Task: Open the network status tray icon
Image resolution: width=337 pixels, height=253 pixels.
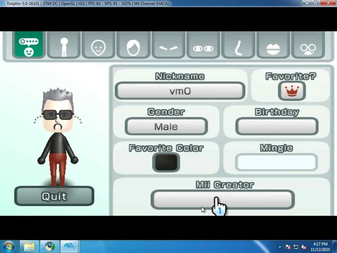Action: click(296, 247)
